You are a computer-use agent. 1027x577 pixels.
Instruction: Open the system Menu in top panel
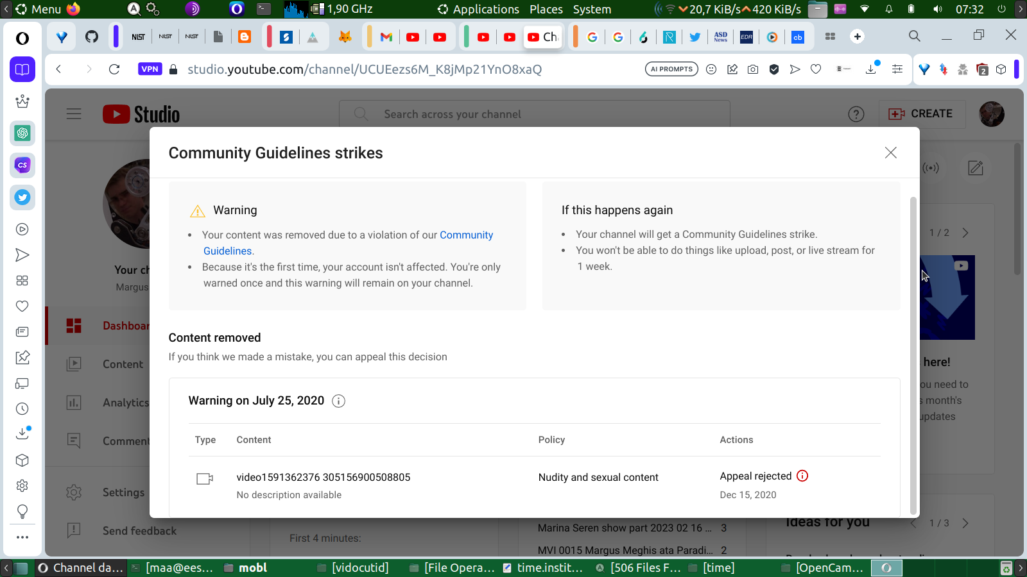39,9
